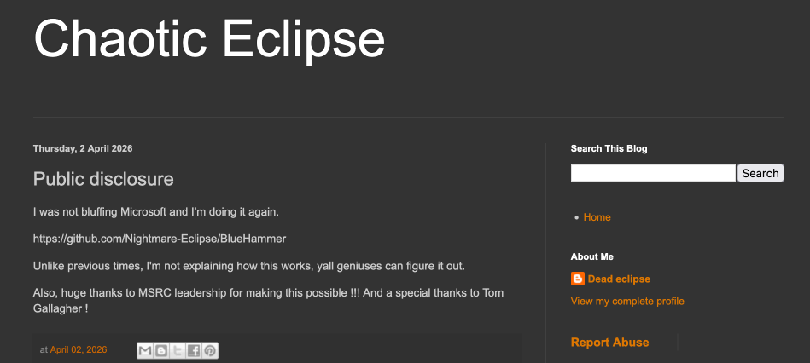Focus the Search This Blog text field

(x=653, y=173)
